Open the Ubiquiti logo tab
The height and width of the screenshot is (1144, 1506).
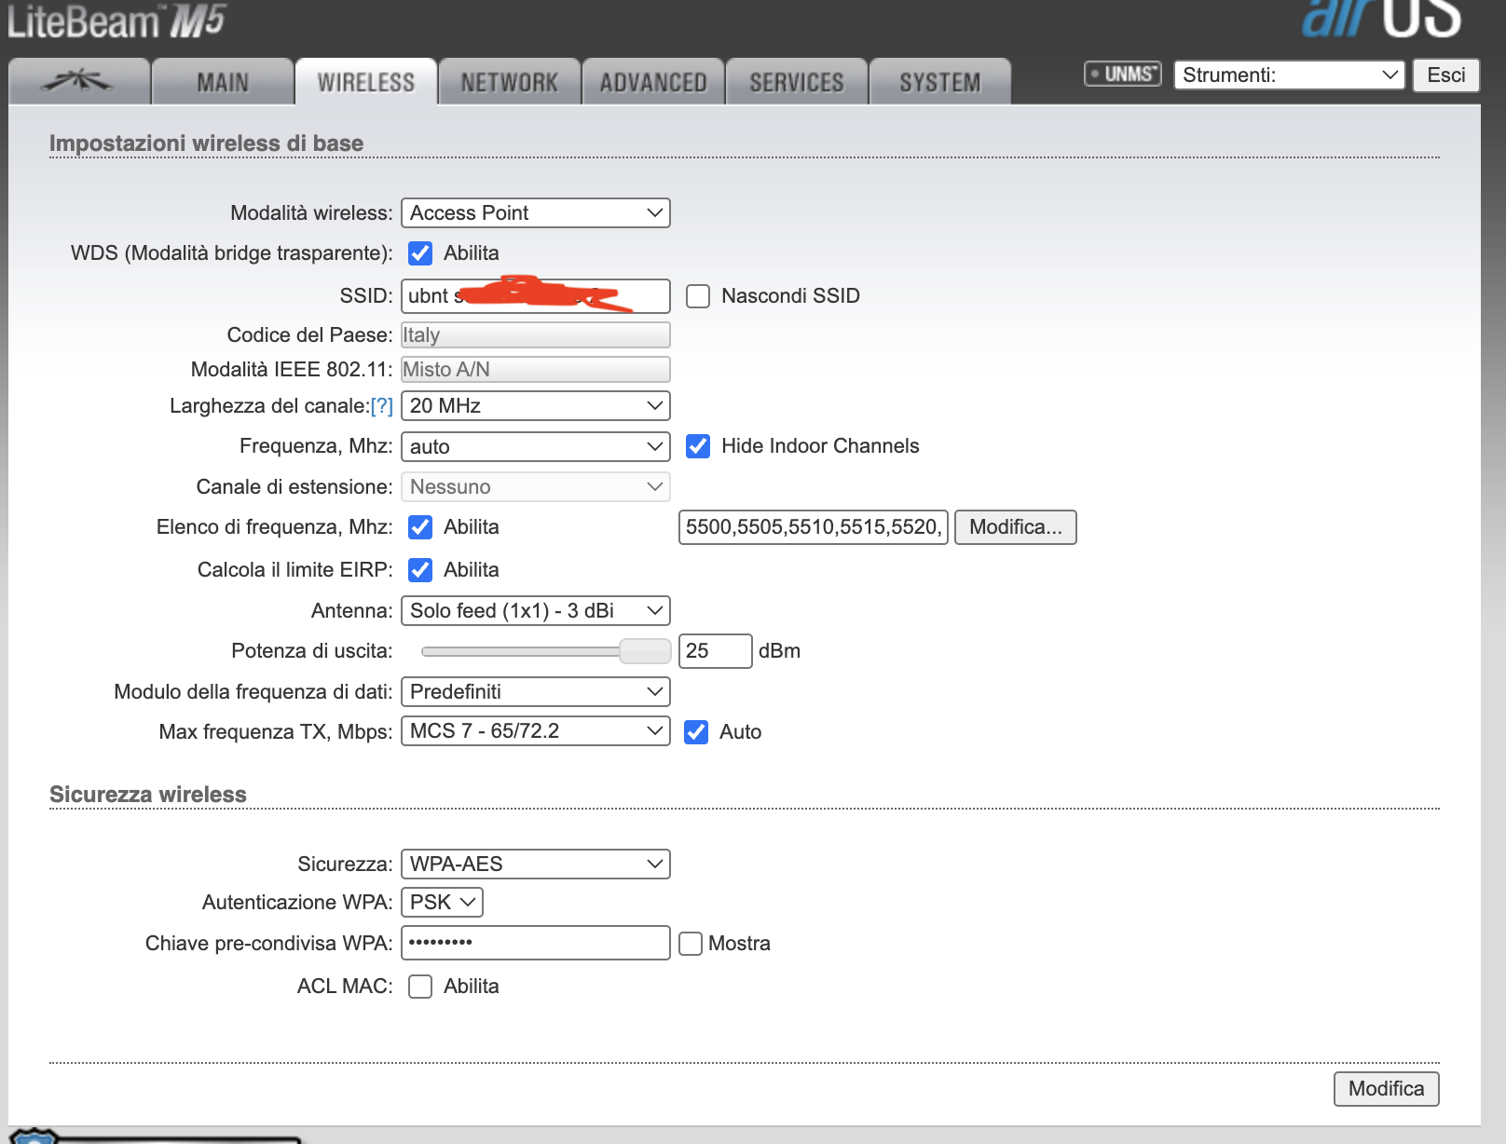pyautogui.click(x=78, y=82)
